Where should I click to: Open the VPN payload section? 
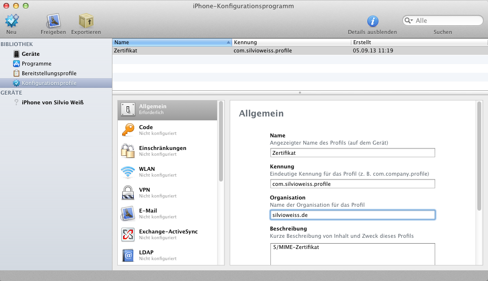coord(168,193)
